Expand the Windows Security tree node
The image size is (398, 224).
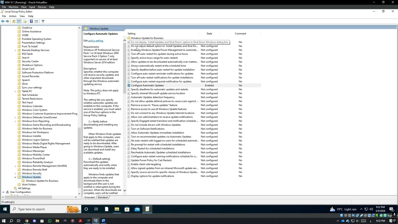tap(15, 173)
